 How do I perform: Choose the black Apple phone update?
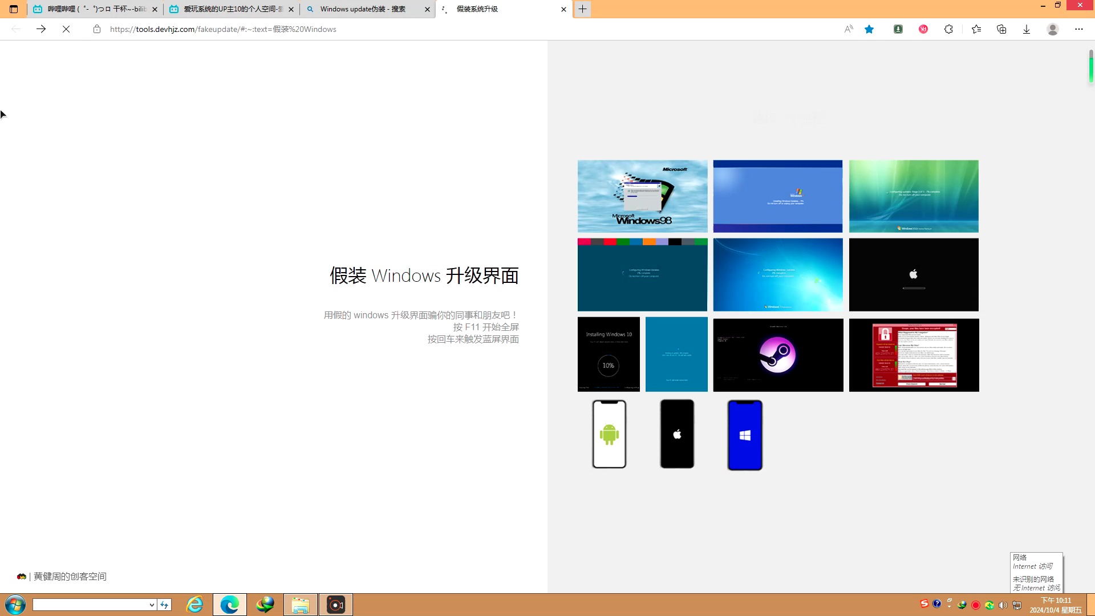coord(677,434)
